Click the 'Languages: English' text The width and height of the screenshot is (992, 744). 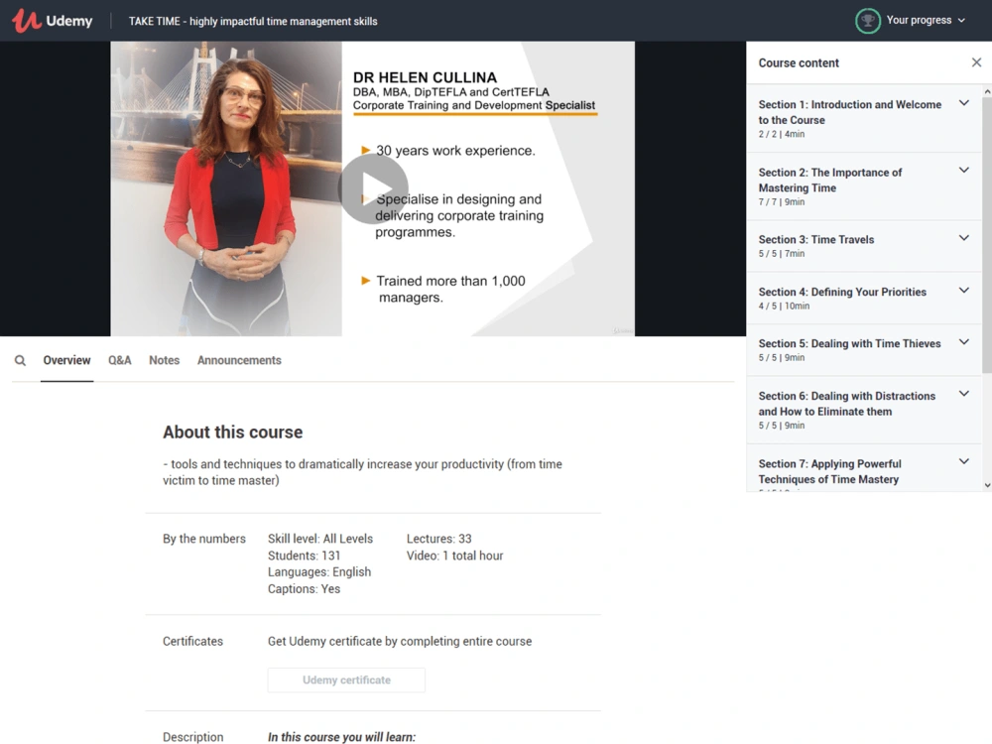point(318,572)
